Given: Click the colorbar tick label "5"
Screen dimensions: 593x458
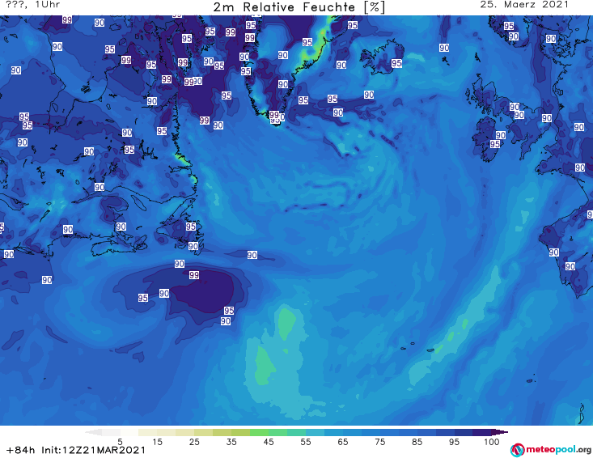Looking at the screenshot, I should 120,442.
